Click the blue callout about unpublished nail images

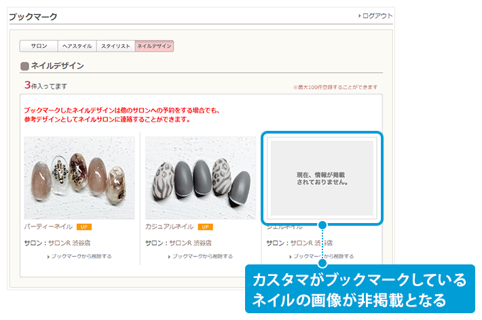tap(358, 289)
